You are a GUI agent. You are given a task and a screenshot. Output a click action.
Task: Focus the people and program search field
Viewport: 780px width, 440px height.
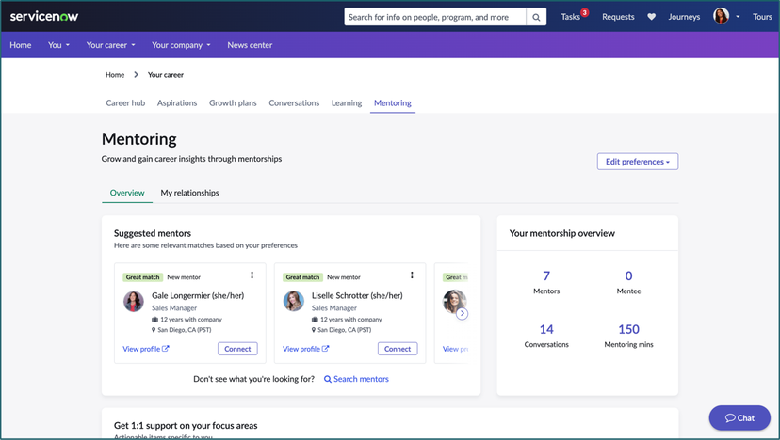(435, 17)
